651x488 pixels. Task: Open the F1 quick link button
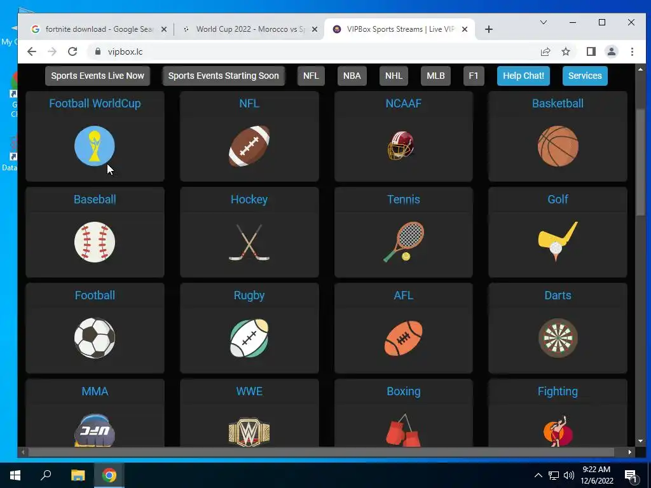(x=473, y=76)
